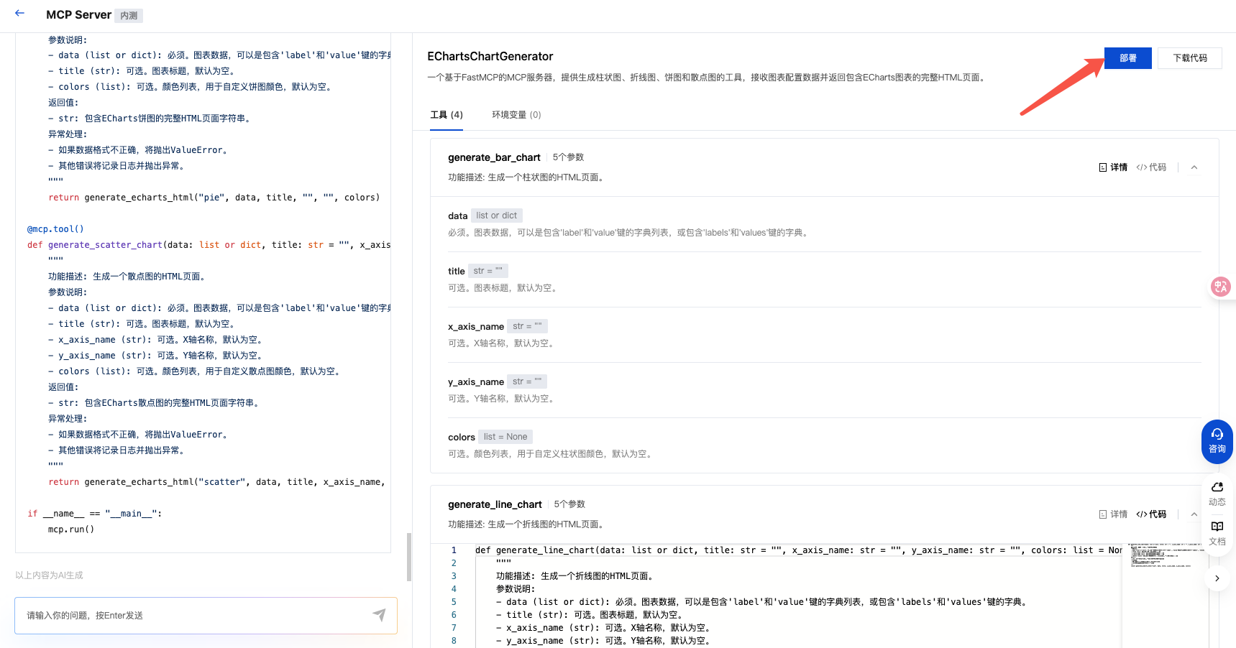Click the 'return generate_echarts_html("pie"' line
Screen dimensions: 1236x648
coord(214,198)
